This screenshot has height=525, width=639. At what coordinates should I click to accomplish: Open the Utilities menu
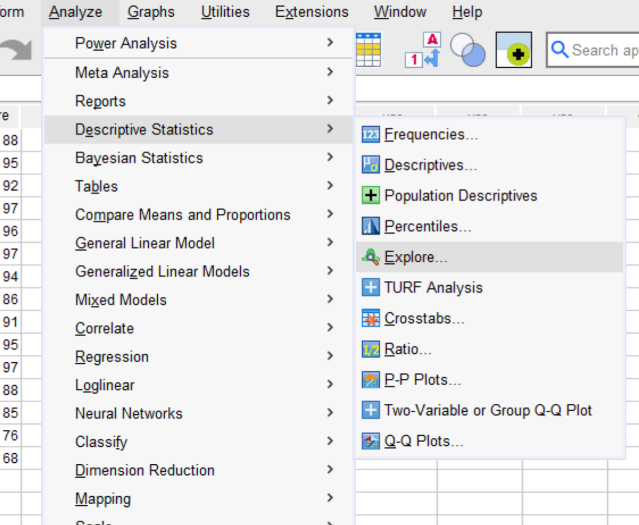225,11
